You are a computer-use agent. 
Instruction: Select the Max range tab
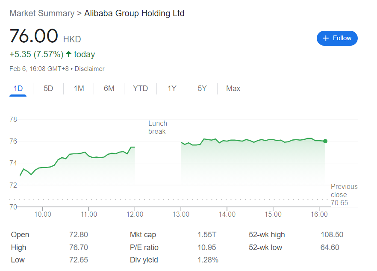point(233,88)
